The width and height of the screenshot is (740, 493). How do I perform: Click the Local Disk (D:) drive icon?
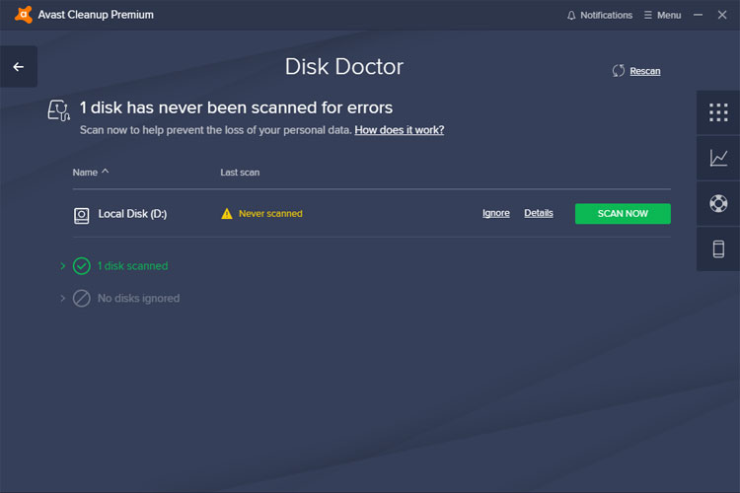click(x=81, y=215)
